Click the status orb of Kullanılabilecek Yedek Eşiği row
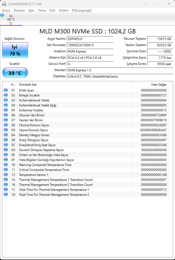 6,105
